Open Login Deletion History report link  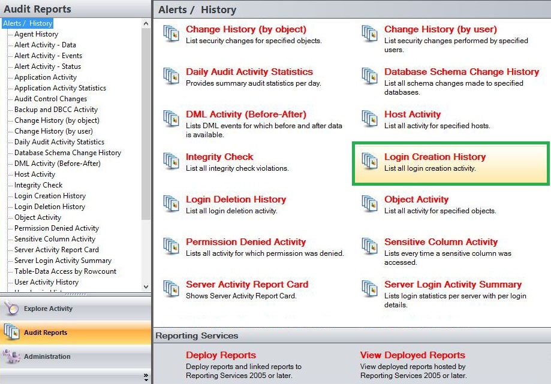(x=236, y=199)
